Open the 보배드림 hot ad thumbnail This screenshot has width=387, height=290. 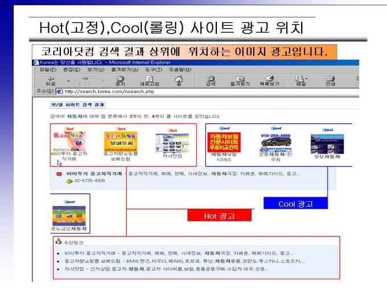pyautogui.click(x=121, y=142)
